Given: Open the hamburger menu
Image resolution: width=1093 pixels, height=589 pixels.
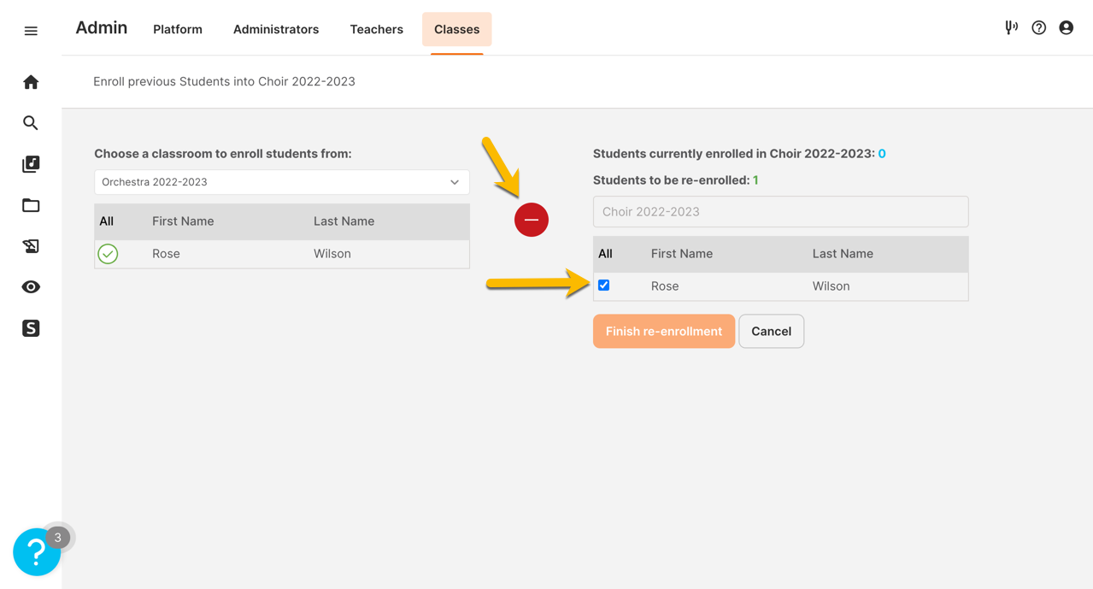Looking at the screenshot, I should coord(31,31).
